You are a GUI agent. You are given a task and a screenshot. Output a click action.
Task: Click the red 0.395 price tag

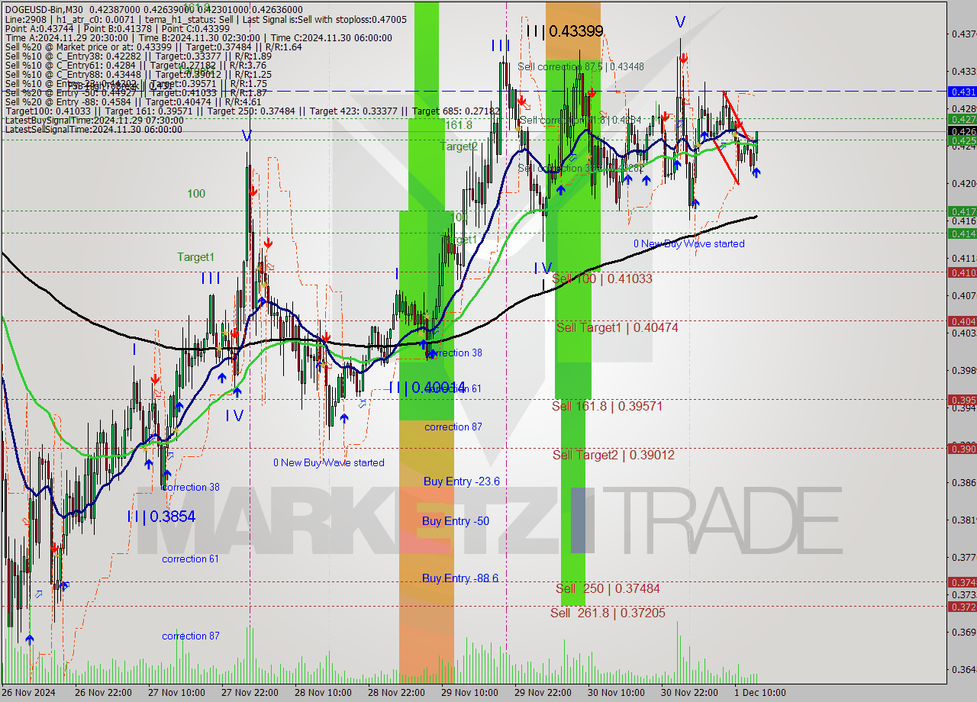point(962,399)
